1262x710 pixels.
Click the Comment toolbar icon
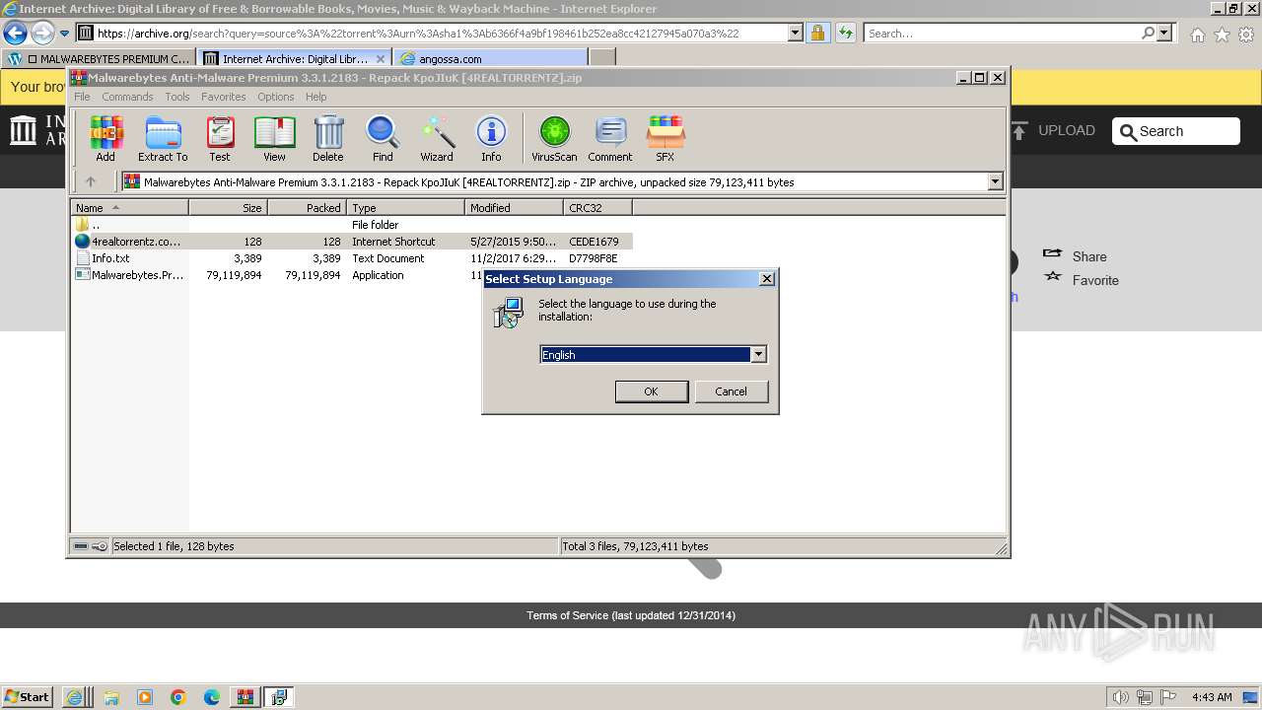610,138
